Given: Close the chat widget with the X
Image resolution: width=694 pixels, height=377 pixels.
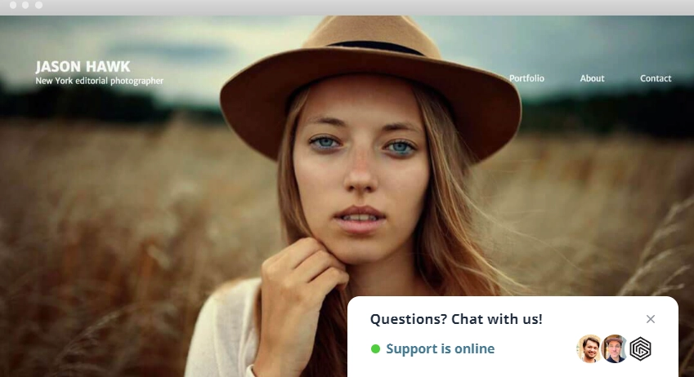Looking at the screenshot, I should 650,319.
